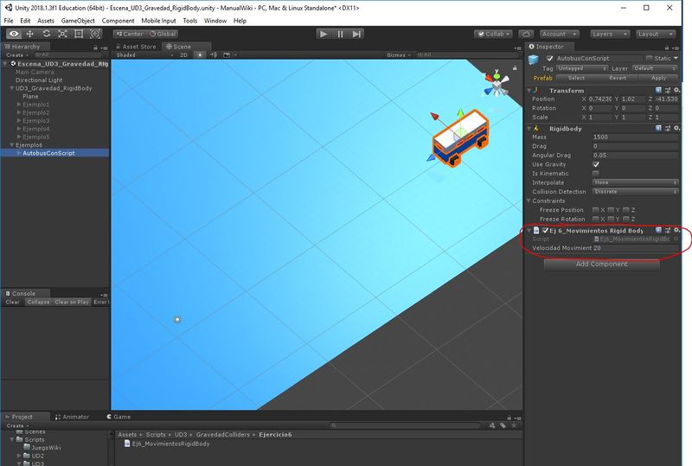The height and width of the screenshot is (466, 692).
Task: Toggle Use Gravity checkbox
Action: [596, 164]
